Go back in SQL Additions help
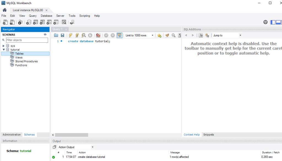282x161 pixels. tap(186, 36)
